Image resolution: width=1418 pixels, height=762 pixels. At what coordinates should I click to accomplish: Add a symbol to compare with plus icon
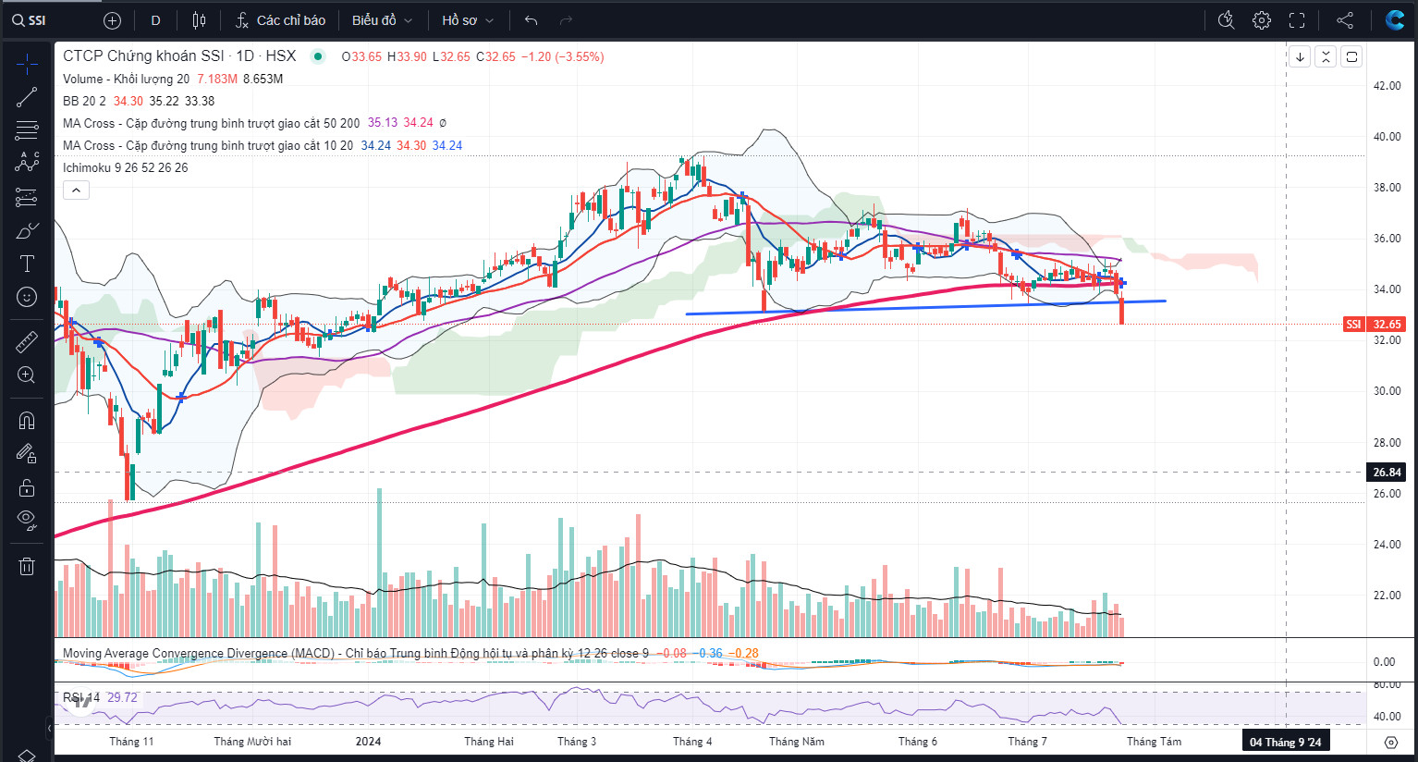click(112, 20)
